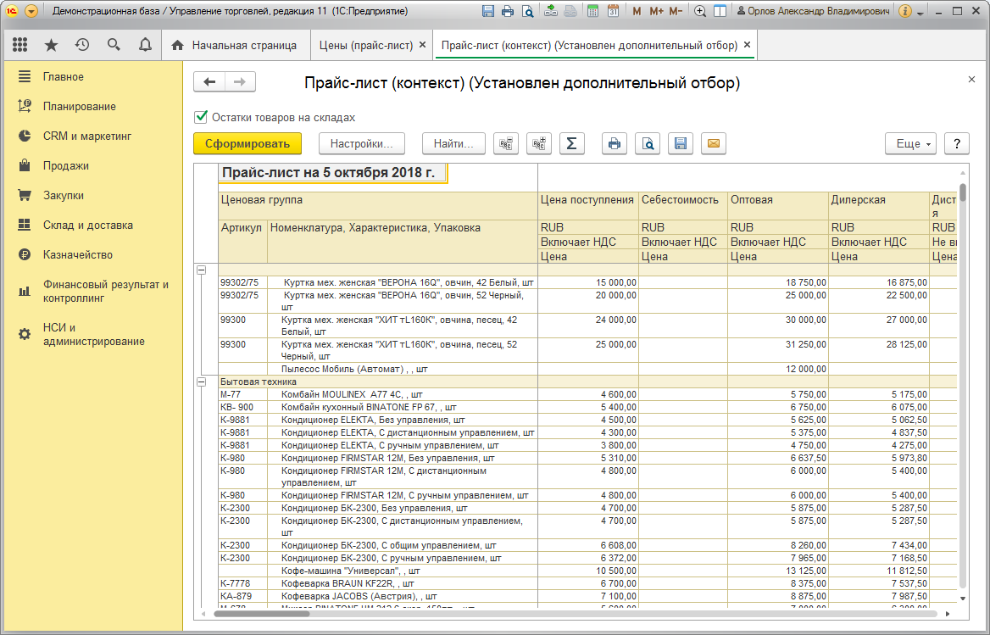Go back with the left arrow button
Image resolution: width=990 pixels, height=635 pixels.
(209, 82)
